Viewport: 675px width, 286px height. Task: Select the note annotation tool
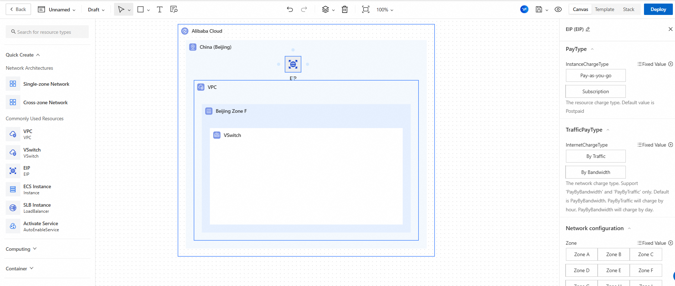[x=174, y=10]
